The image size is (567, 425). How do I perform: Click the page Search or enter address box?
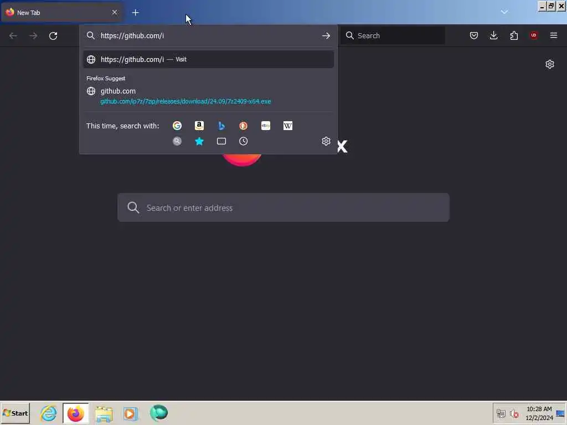point(283,208)
